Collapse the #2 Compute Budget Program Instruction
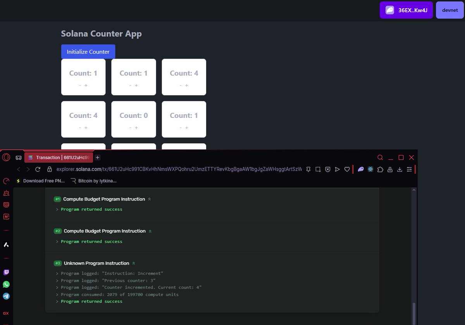The width and height of the screenshot is (465, 325). click(x=150, y=231)
